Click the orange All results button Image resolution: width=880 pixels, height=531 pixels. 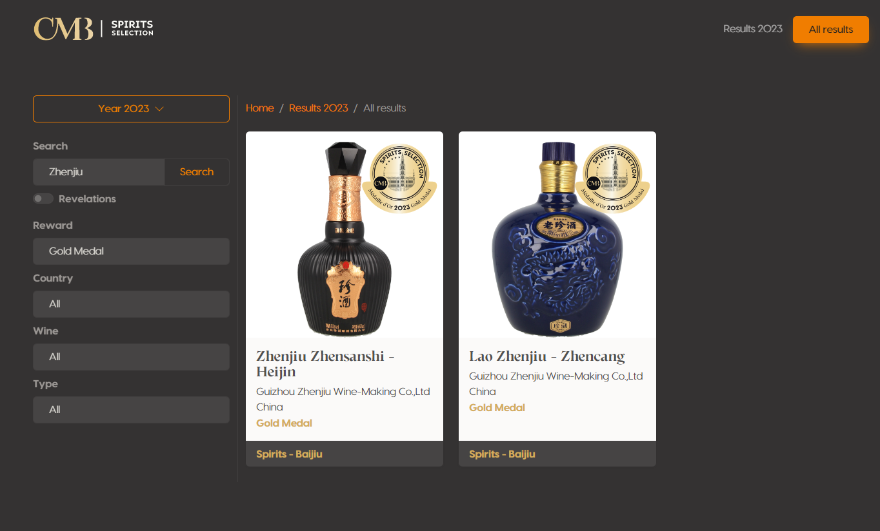coord(831,30)
